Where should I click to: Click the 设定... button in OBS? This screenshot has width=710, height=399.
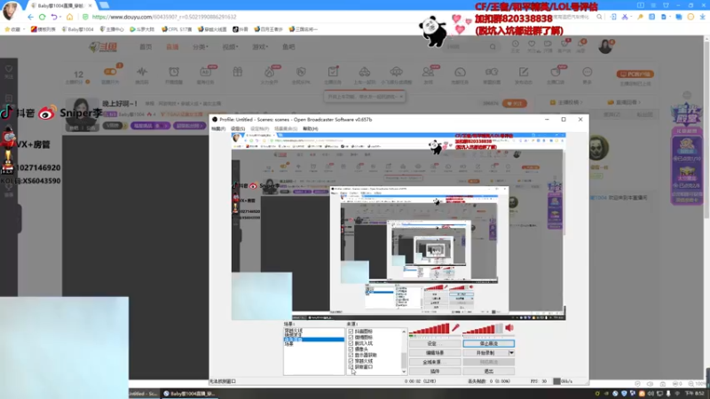435,344
